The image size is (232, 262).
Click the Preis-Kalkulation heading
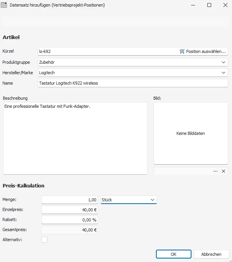(x=24, y=185)
